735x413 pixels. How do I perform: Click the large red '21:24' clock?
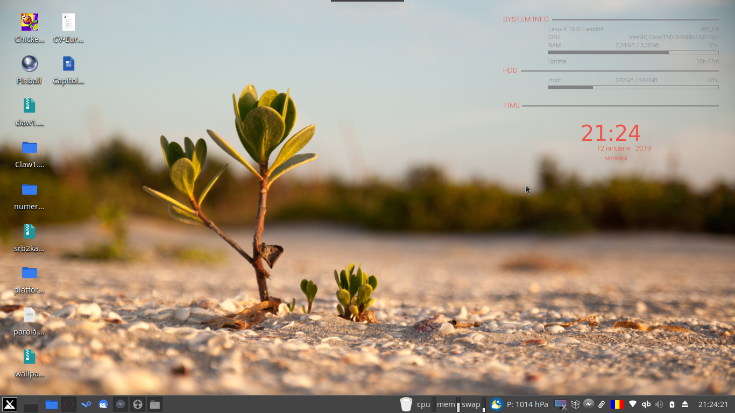pos(611,133)
